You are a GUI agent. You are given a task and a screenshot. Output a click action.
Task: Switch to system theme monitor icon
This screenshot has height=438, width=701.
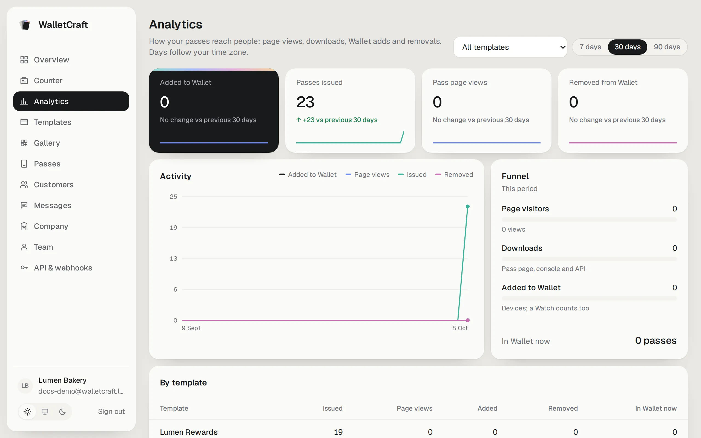[x=45, y=412]
